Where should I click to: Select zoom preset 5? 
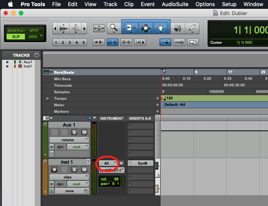click(84, 42)
